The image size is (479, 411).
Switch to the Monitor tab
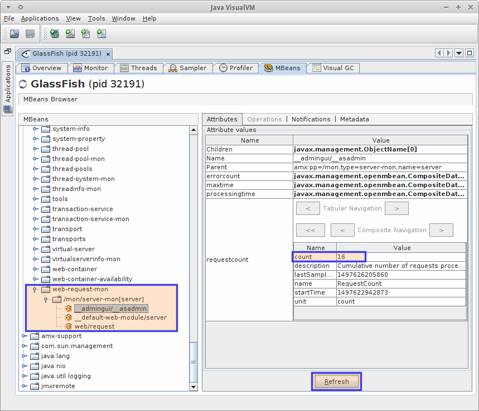[90, 68]
